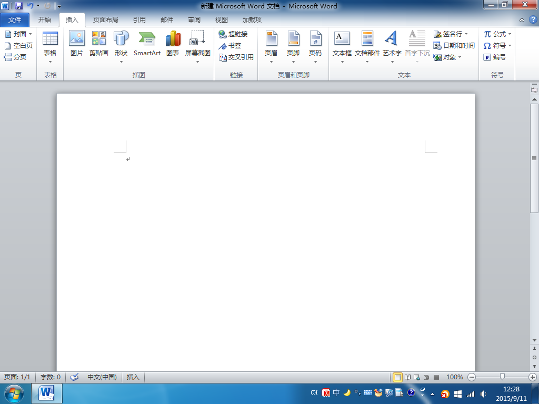
Task: Open the 剪贴画 clip art pane
Action: (98, 43)
